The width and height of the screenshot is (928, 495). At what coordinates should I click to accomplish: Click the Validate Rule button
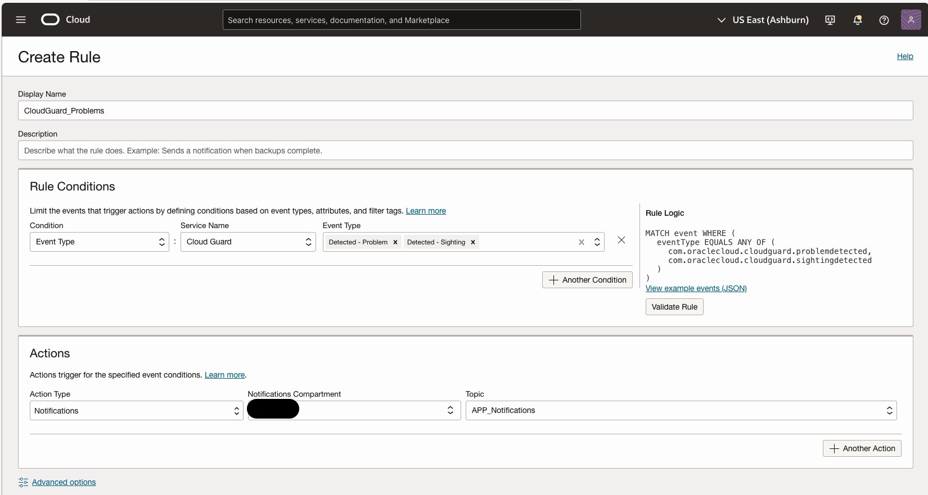(674, 307)
